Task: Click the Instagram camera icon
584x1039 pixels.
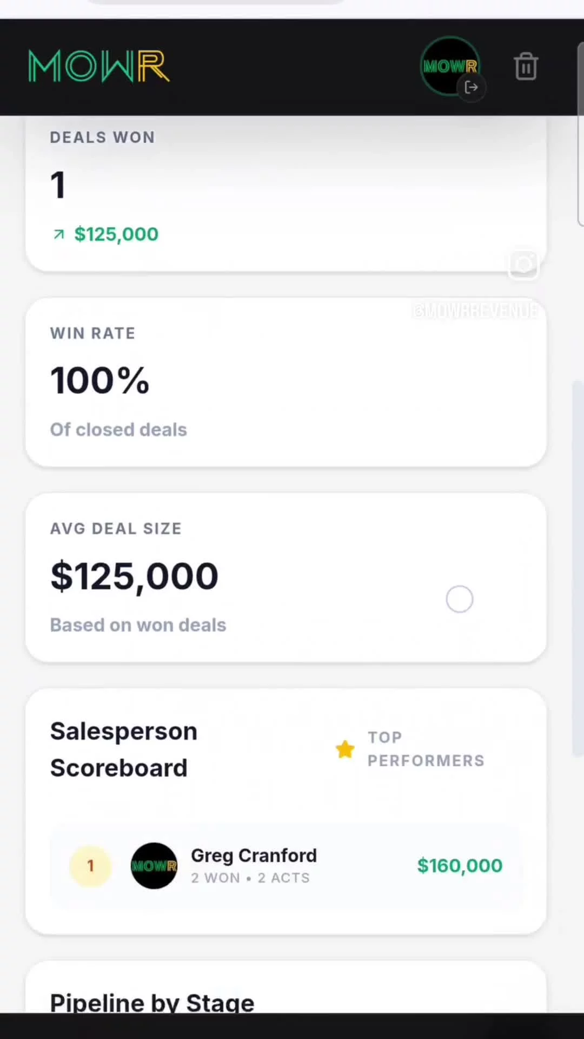Action: point(523,264)
